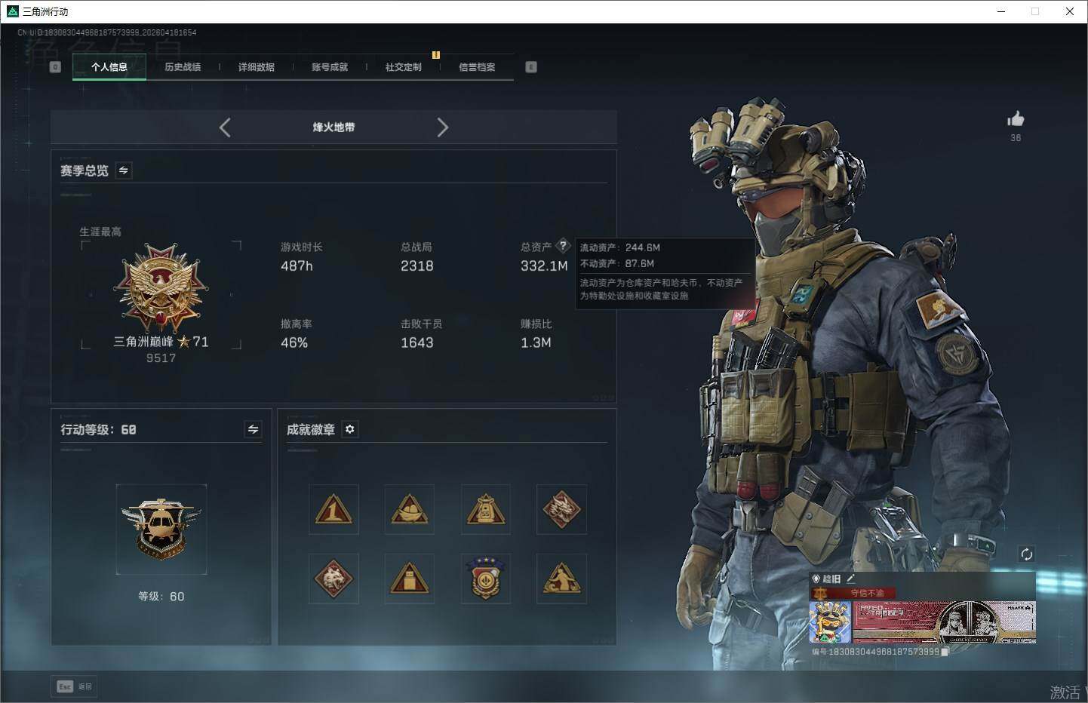Toggle the 赛季总览 swap icon
The width and height of the screenshot is (1088, 703).
(124, 170)
